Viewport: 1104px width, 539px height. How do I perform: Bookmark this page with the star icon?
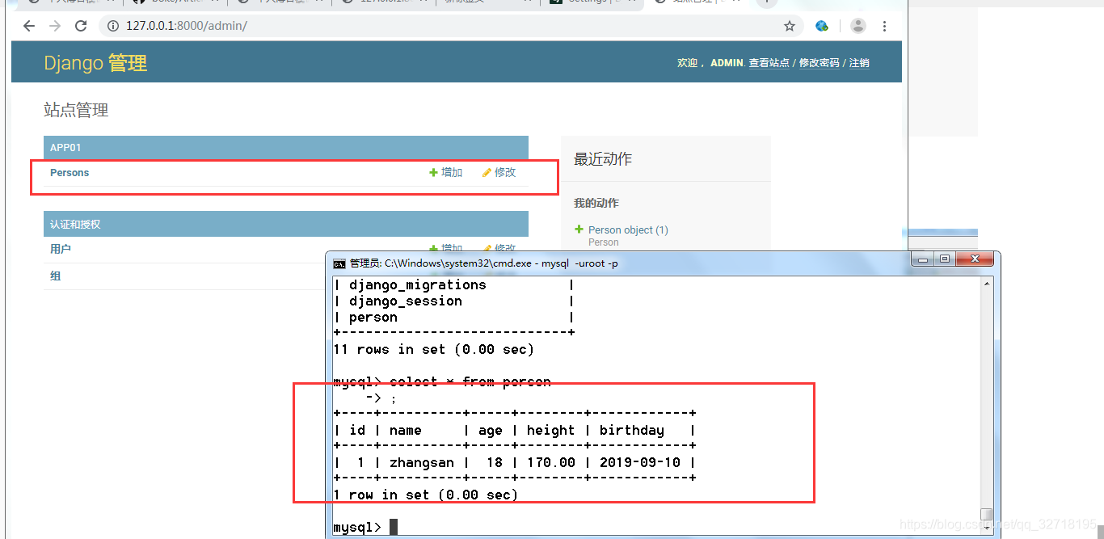[790, 26]
